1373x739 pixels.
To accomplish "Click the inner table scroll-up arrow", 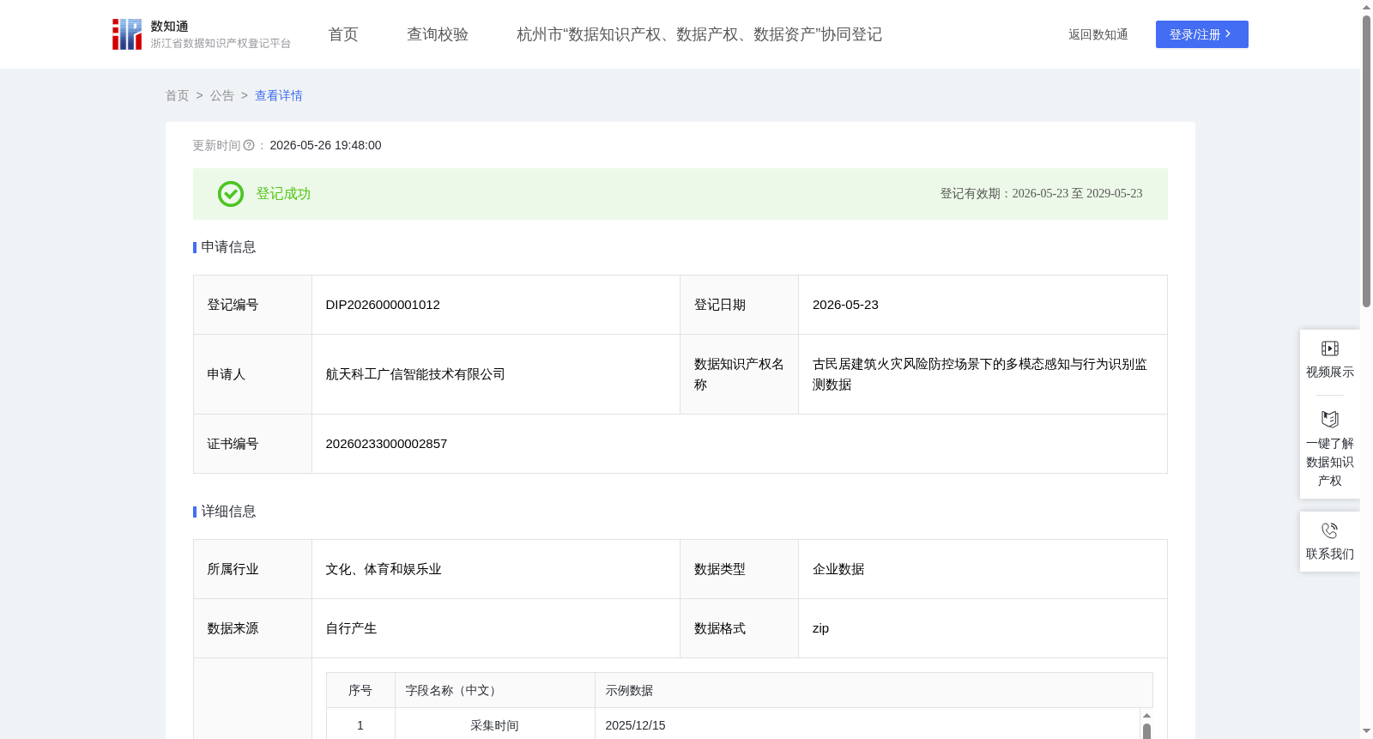I will coord(1146,715).
